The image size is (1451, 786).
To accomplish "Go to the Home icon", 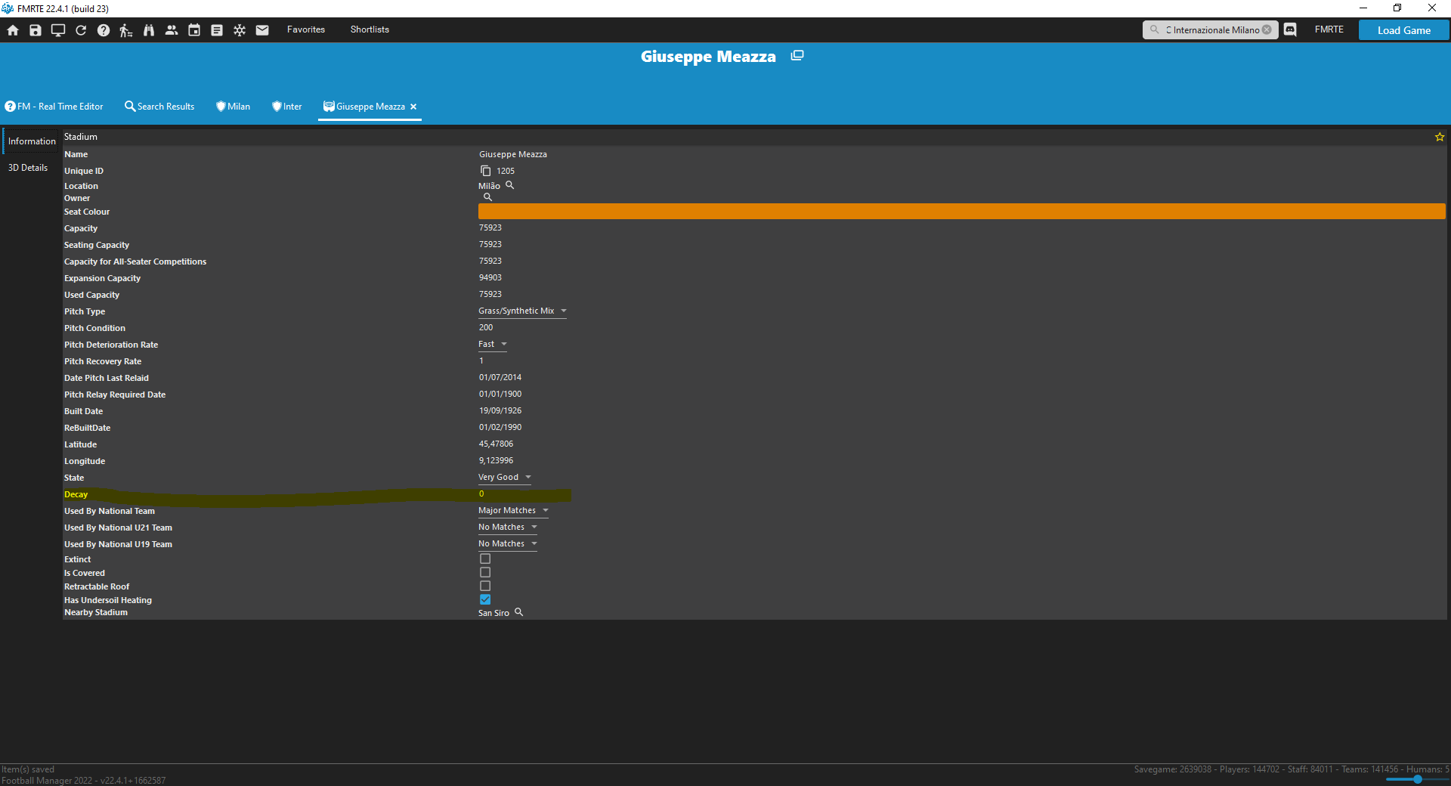I will [13, 30].
